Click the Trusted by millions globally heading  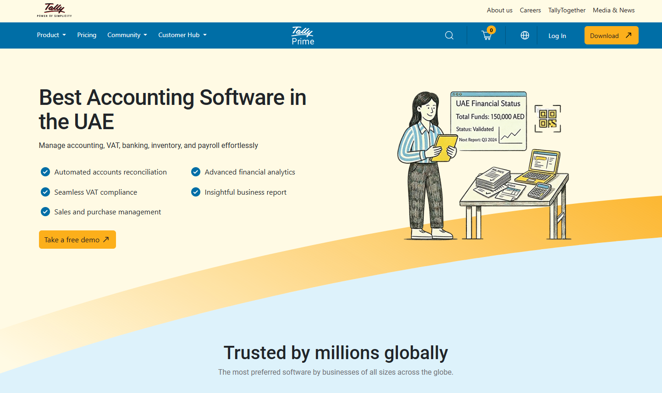click(336, 353)
